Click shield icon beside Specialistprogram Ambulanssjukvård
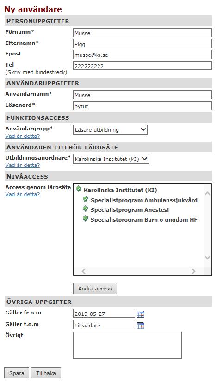Screen dimensions: 217x382 pyautogui.click(x=85, y=199)
